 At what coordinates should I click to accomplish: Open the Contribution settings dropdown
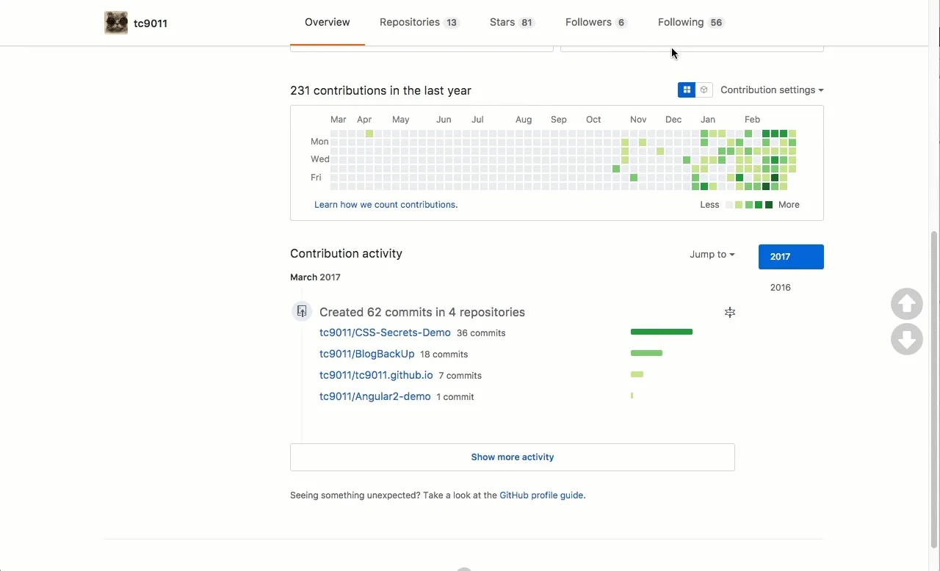click(x=771, y=90)
